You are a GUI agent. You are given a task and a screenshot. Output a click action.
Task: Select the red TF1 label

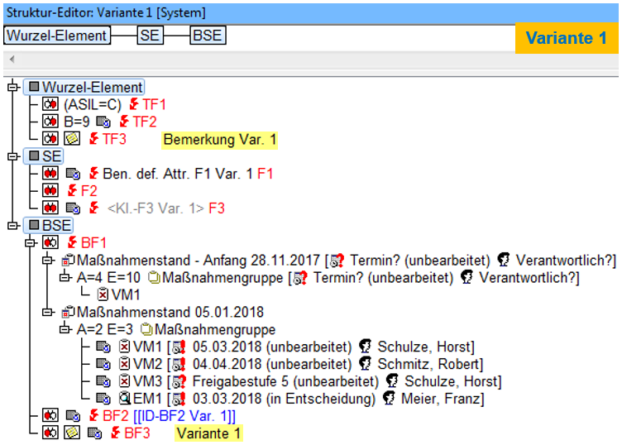point(154,104)
